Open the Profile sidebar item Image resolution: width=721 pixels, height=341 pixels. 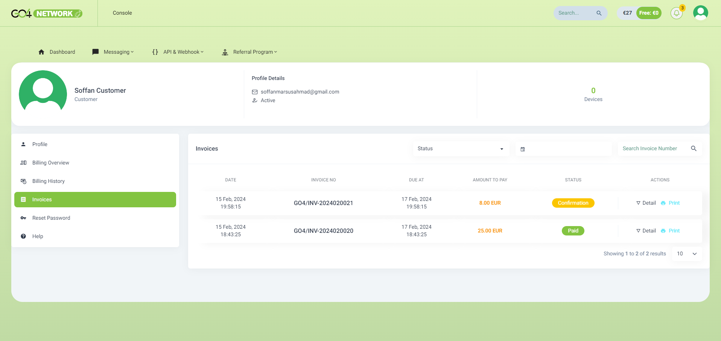click(95, 144)
